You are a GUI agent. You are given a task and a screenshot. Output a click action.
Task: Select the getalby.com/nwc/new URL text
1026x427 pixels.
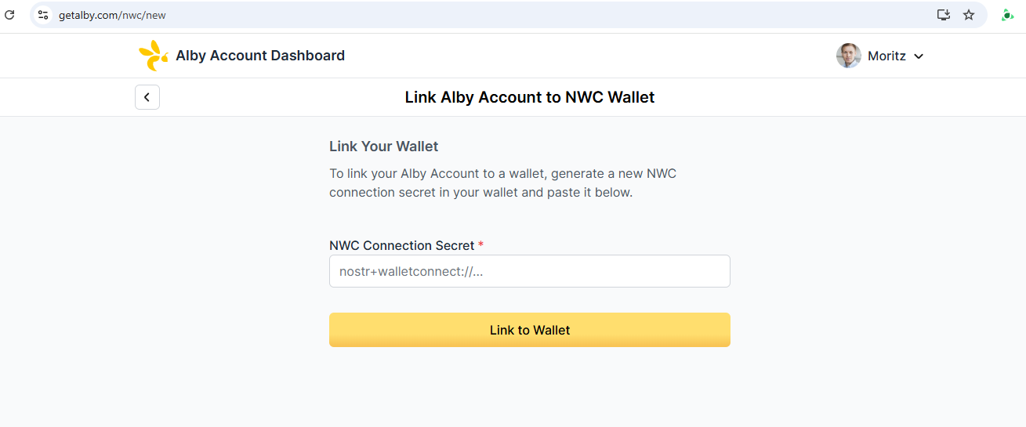112,15
